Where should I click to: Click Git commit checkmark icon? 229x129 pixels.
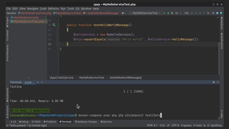click(x=196, y=13)
